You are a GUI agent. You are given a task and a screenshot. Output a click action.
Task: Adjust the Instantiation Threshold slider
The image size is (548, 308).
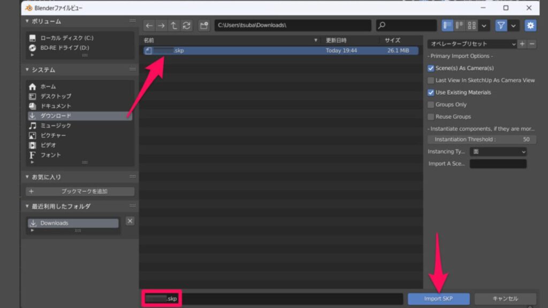click(x=481, y=139)
